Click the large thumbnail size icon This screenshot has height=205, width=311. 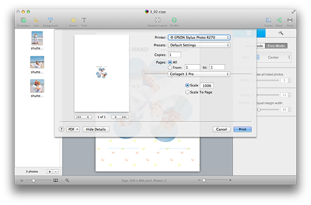pos(56,181)
